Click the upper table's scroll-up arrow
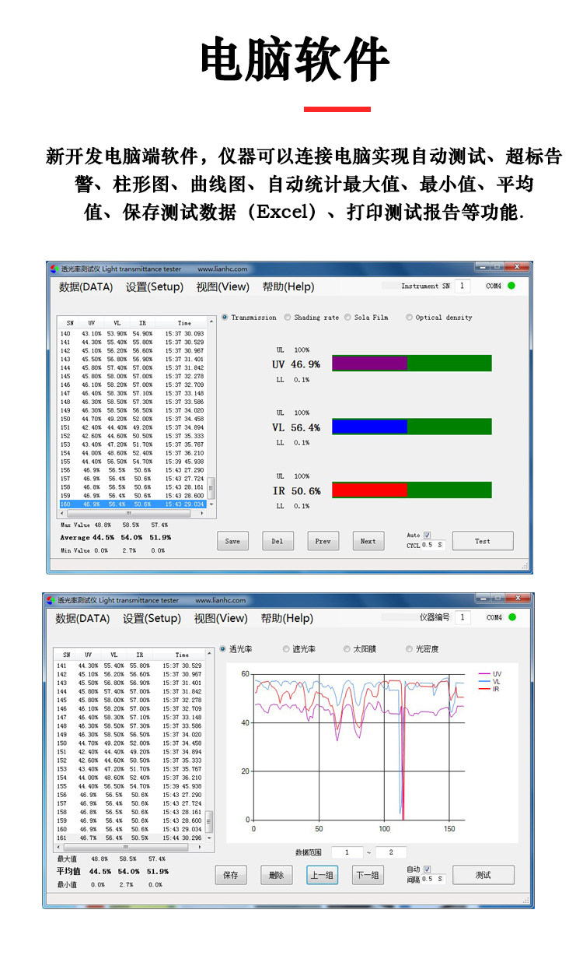The height and width of the screenshot is (959, 583). [x=211, y=321]
